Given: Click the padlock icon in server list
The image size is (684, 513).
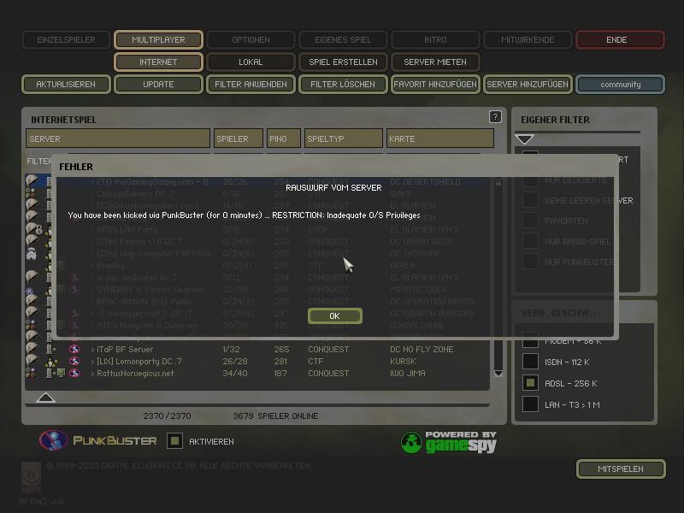Looking at the screenshot, I should click(38, 230).
